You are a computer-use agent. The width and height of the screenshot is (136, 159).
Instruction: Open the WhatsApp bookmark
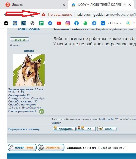[85, 23]
